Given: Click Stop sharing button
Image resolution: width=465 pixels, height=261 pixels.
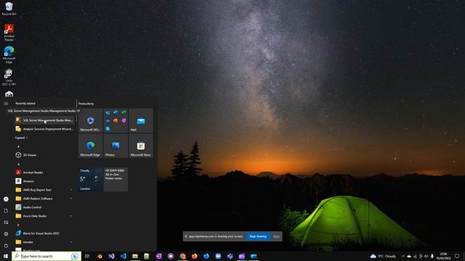Looking at the screenshot, I should [258, 236].
